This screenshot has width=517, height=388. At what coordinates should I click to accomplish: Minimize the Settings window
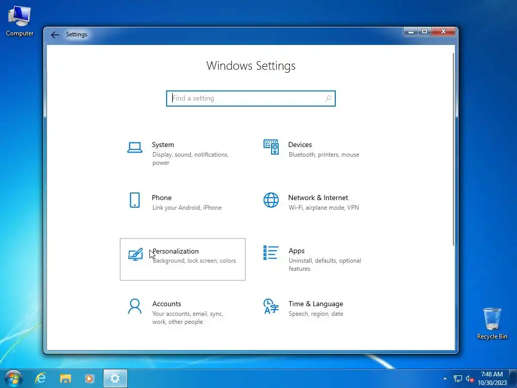[411, 32]
